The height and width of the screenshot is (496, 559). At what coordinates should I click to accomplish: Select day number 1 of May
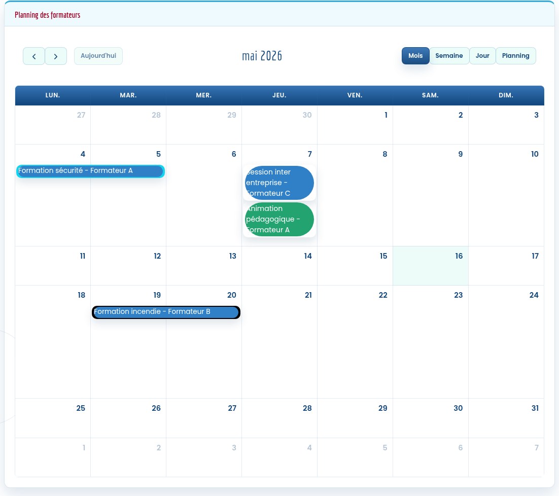(386, 115)
